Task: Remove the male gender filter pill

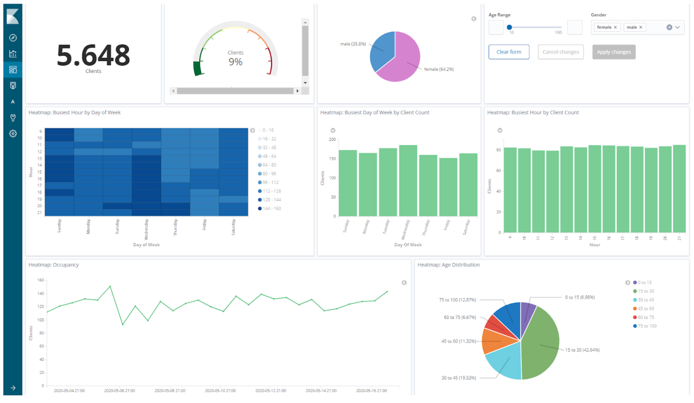Action: pyautogui.click(x=641, y=27)
